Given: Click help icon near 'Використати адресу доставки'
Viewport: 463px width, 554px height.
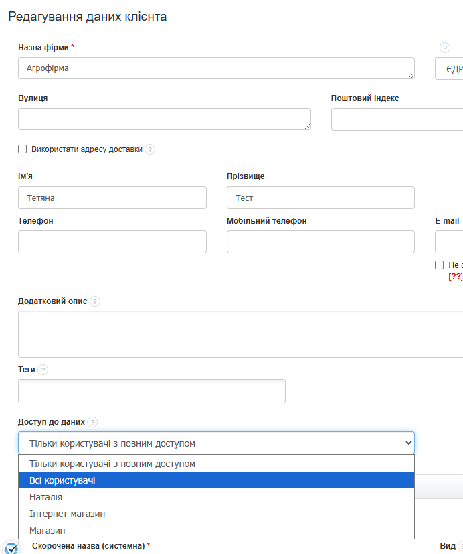Looking at the screenshot, I should coord(150,149).
